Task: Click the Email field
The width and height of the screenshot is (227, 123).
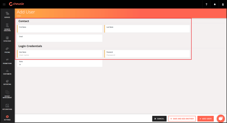Action: (x=60, y=38)
